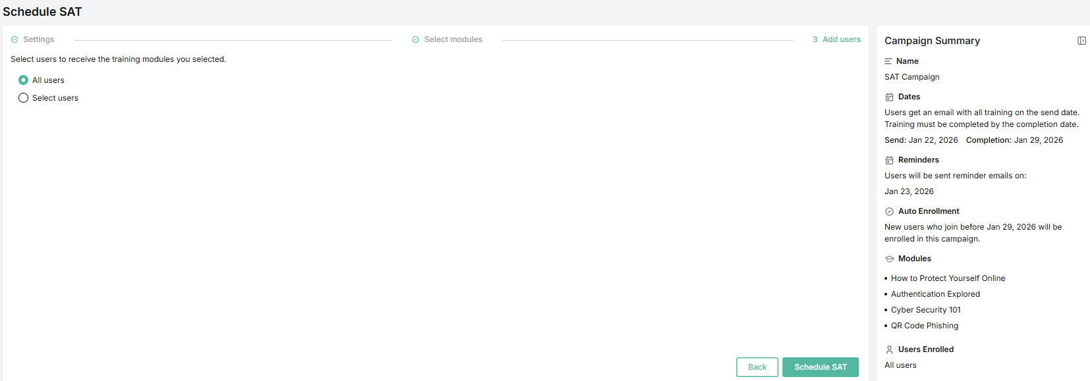Click How to Protect Yourself Online module

(x=948, y=278)
